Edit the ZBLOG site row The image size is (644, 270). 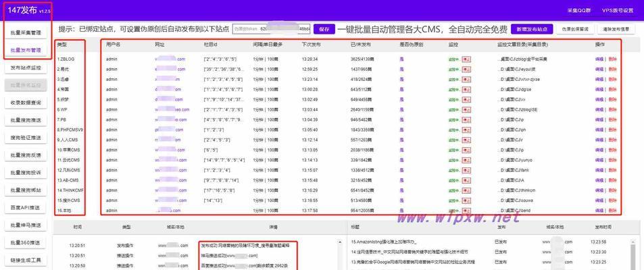click(x=599, y=59)
